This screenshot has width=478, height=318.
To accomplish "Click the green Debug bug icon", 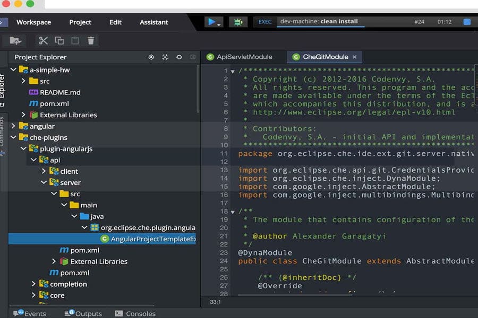I will click(x=238, y=22).
